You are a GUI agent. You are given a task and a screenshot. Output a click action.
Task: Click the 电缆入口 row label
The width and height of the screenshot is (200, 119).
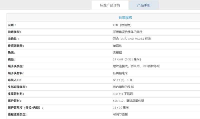(x=14, y=80)
